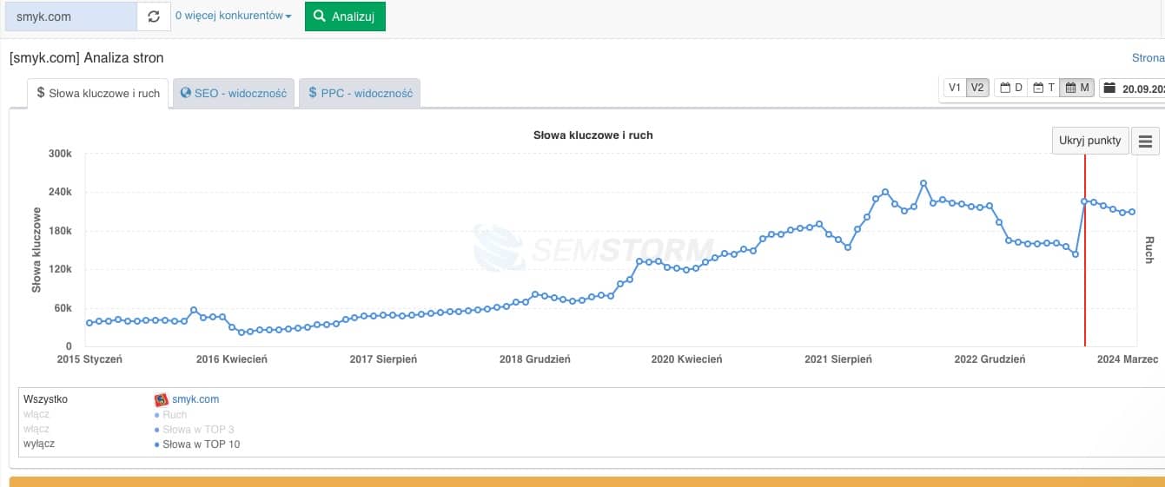Click the '2021 Sierpień' axis label
Image resolution: width=1165 pixels, height=487 pixels.
[838, 359]
